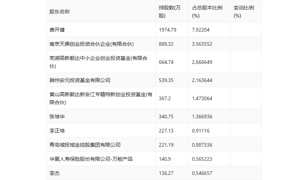This screenshot has height=180, width=308.
Task: Select the value 1974.79
Action: tap(167, 30)
